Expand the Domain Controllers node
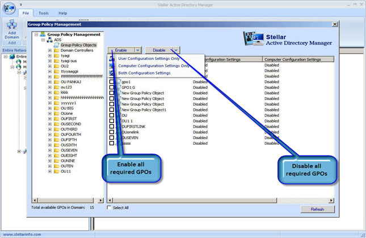The width and height of the screenshot is (366, 238). 50,50
